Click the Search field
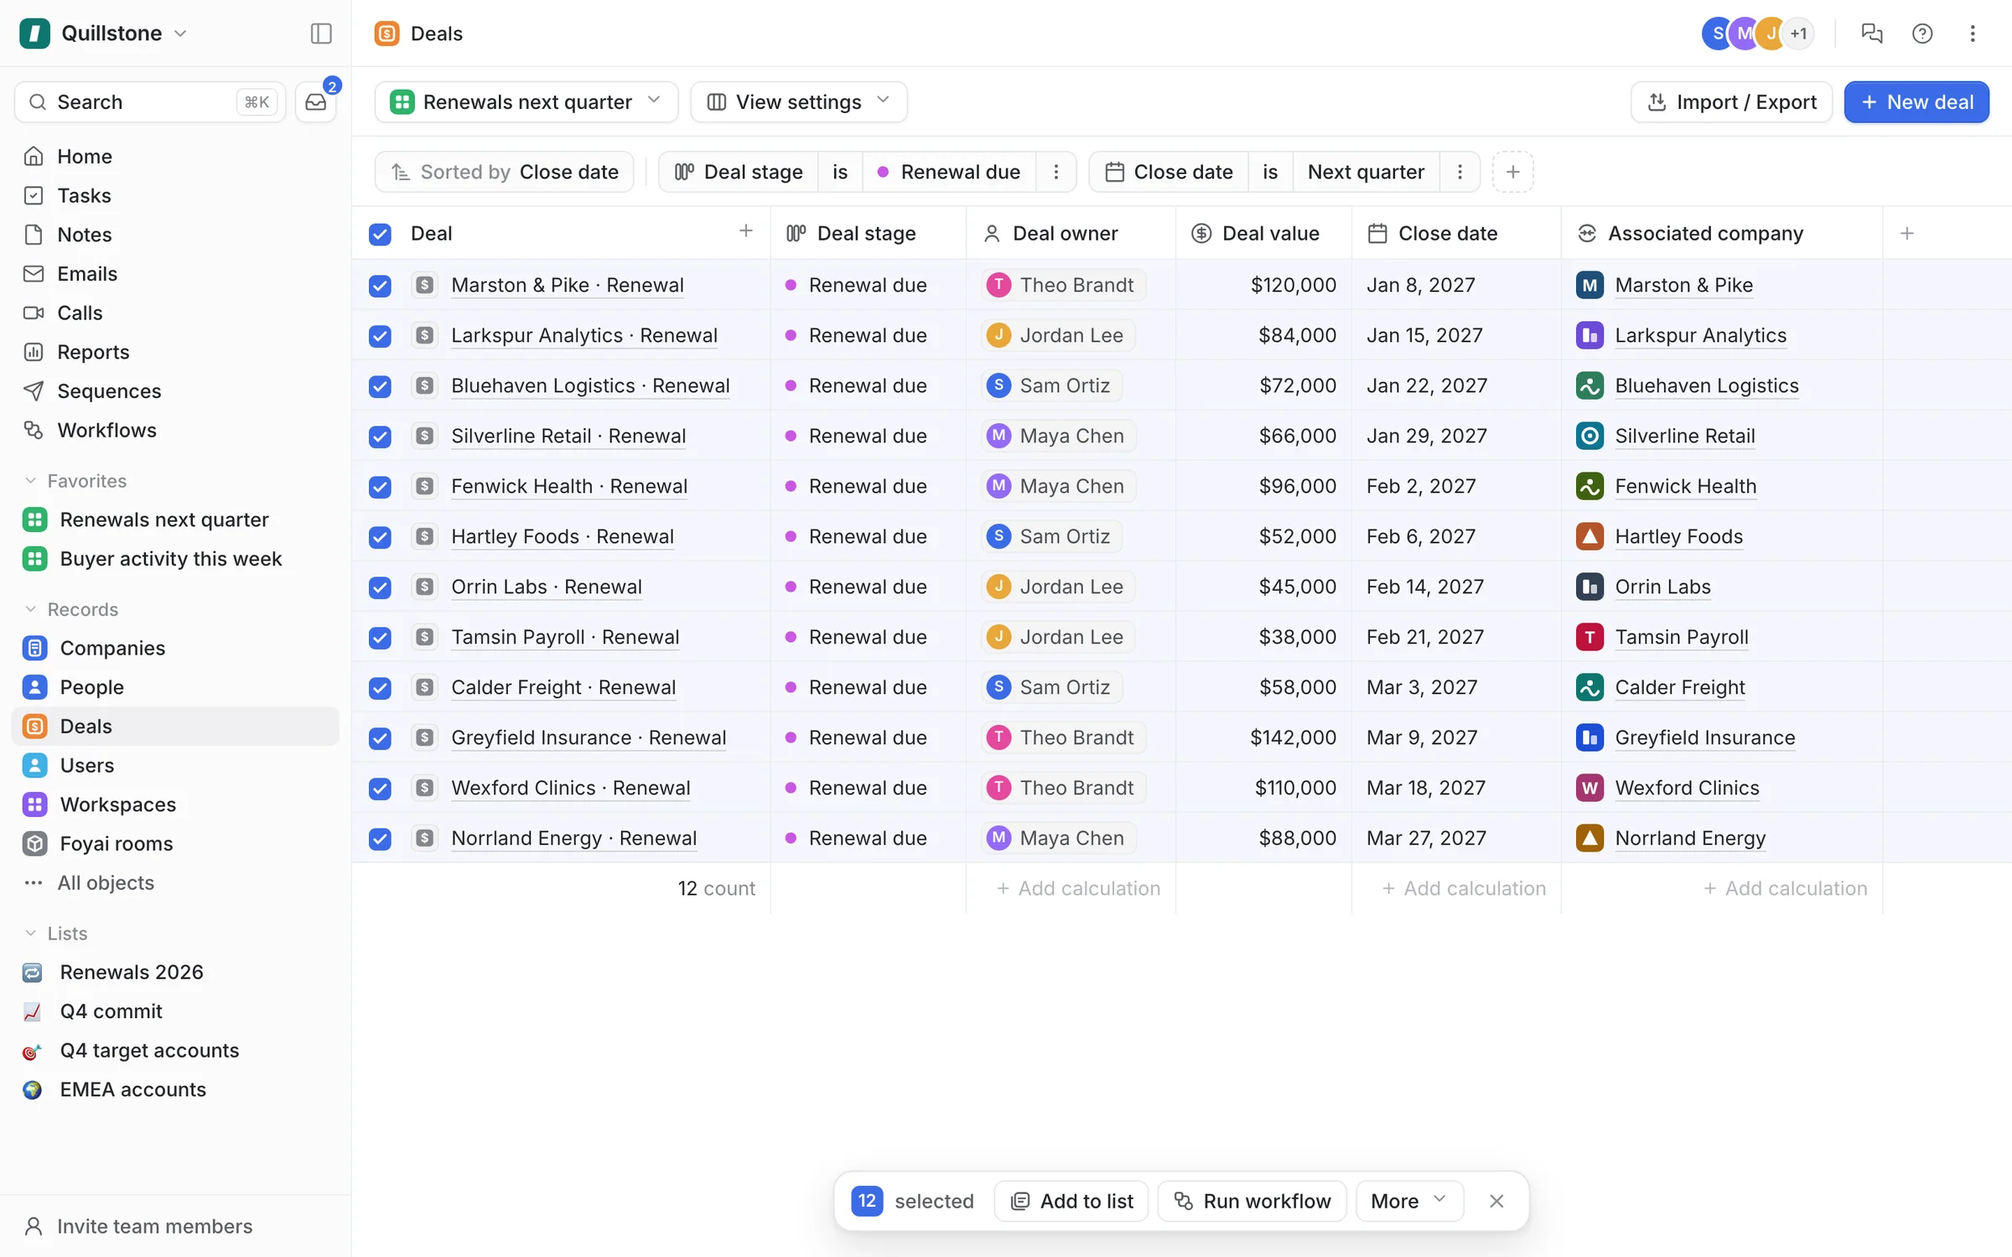The image size is (2012, 1257). (x=150, y=102)
